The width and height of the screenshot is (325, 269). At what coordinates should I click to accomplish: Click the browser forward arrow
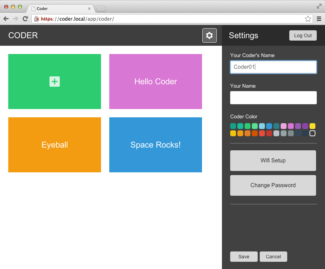(x=15, y=19)
